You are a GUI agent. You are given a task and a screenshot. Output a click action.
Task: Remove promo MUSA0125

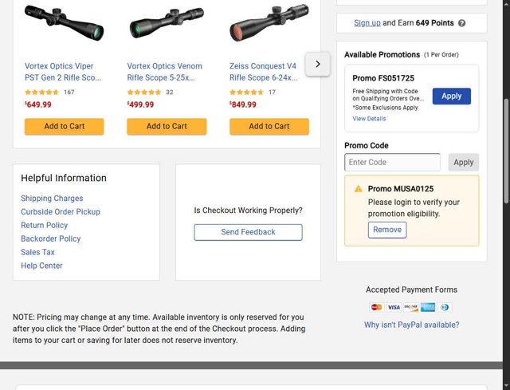coord(387,230)
